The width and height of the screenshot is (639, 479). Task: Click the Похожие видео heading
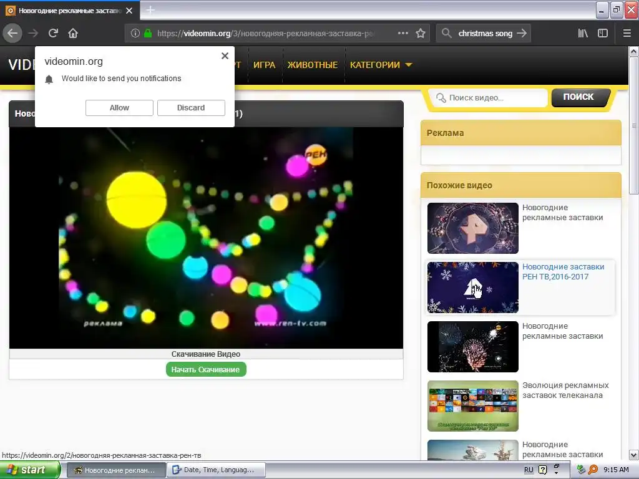(459, 185)
